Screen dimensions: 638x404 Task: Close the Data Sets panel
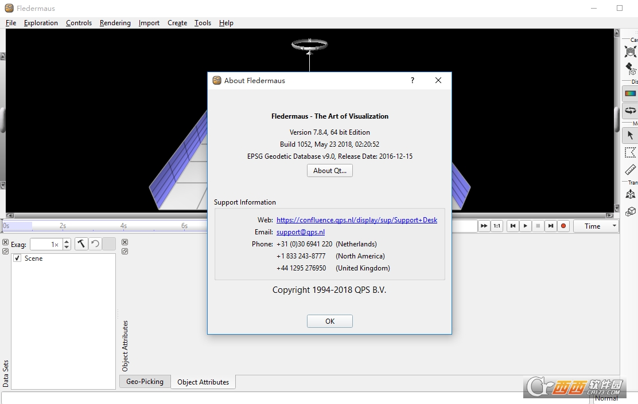click(x=5, y=242)
